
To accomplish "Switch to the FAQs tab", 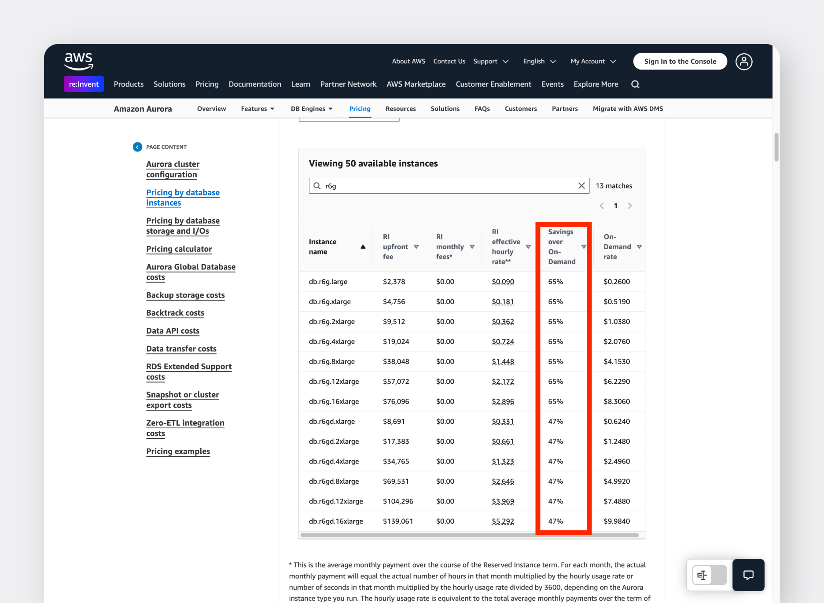I will click(x=482, y=109).
